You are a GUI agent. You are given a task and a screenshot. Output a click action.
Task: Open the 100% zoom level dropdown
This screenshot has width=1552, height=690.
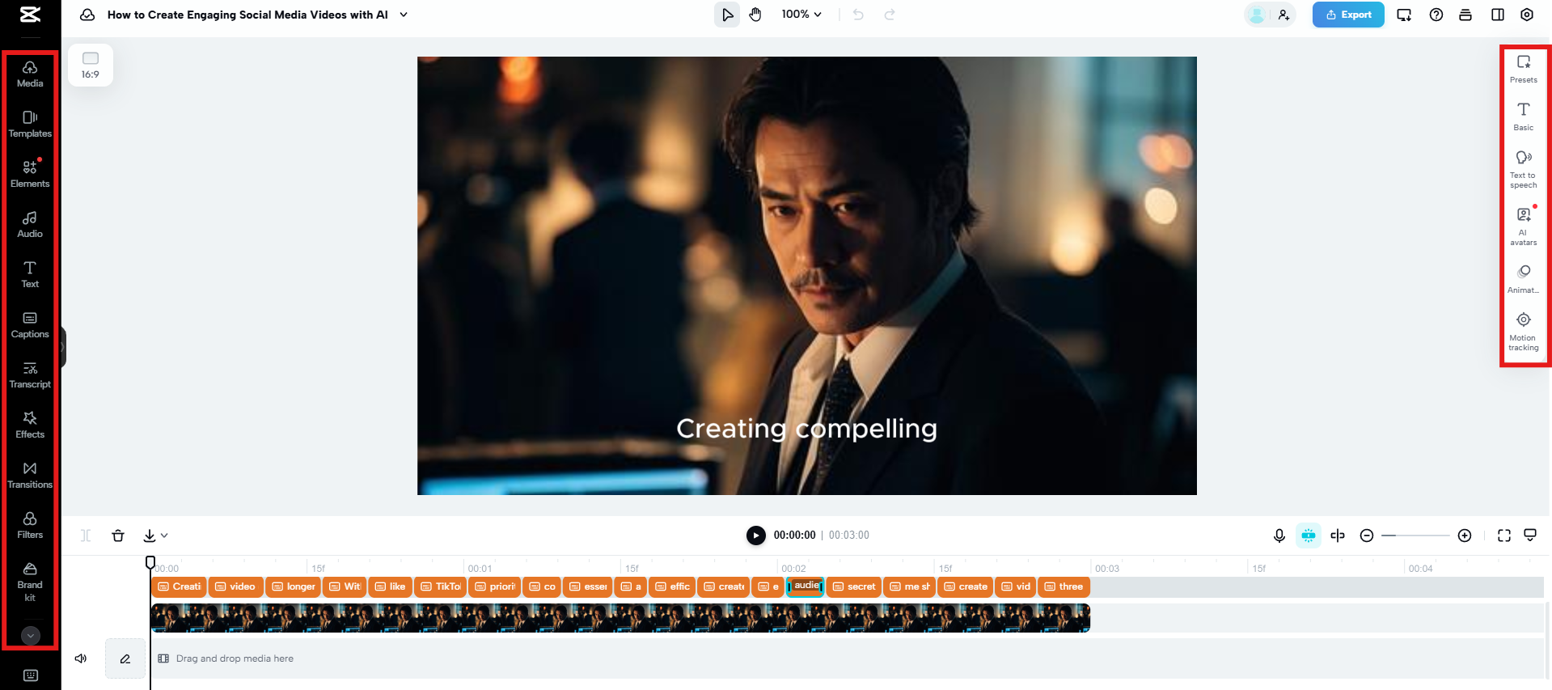tap(801, 15)
